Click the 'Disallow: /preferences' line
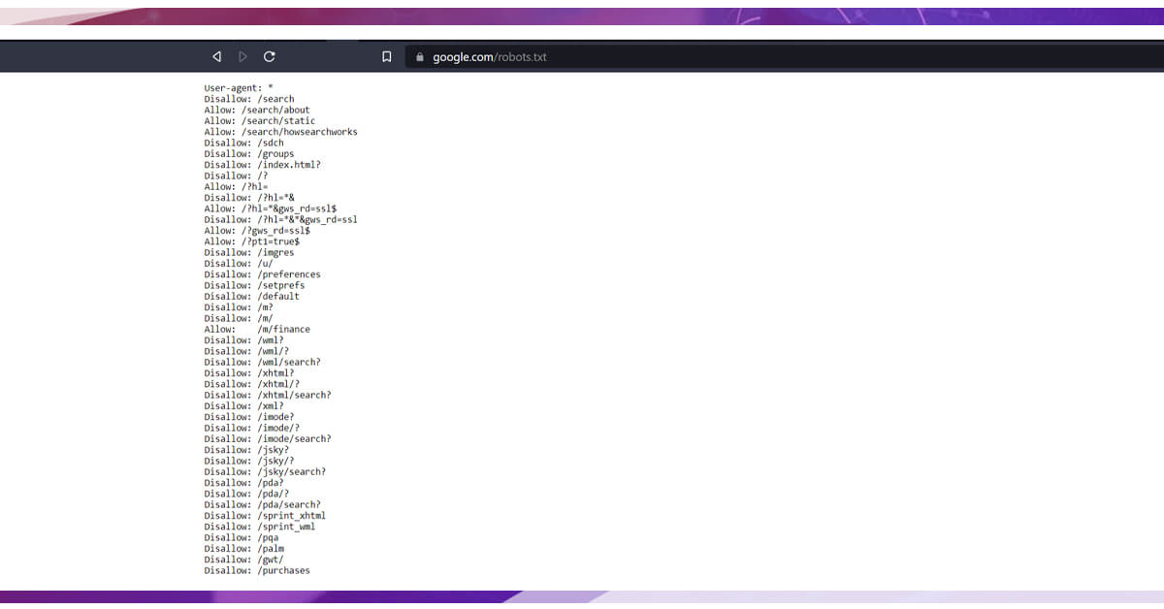 click(x=262, y=274)
